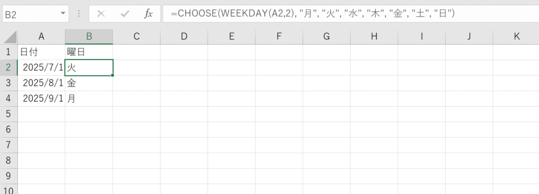539x194 pixels.
Task: Click cell A2 containing 2025/7/1
Action: pos(41,68)
